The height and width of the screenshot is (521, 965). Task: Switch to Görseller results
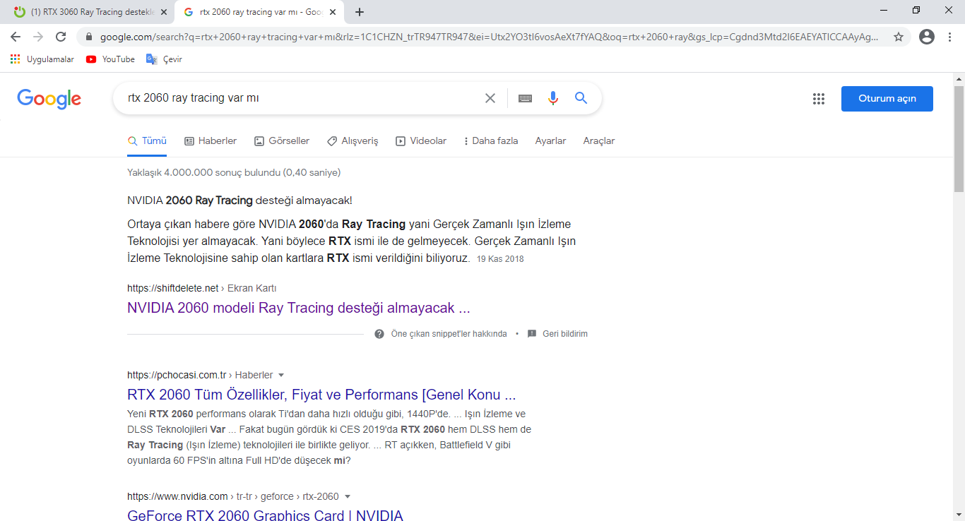282,141
